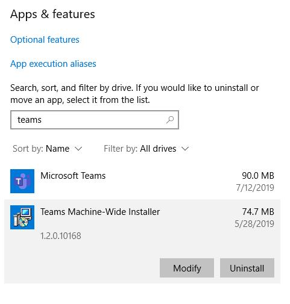Click the 7/12/2019 install date
290x304 pixels.
(255, 188)
